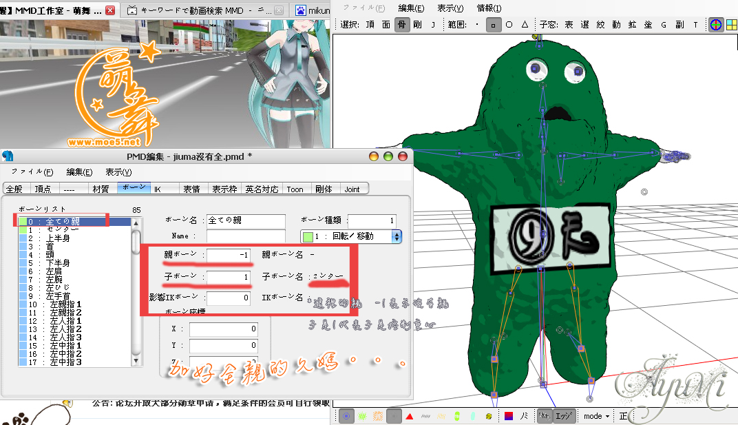The image size is (738, 425).
Task: Open the bone type 回転/移動 dropdown
Action: coord(350,236)
